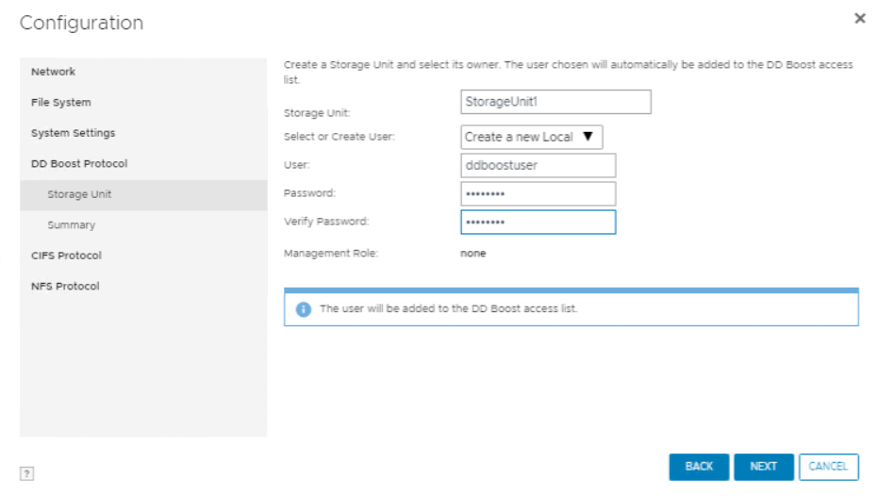Go to File System section

tap(60, 102)
